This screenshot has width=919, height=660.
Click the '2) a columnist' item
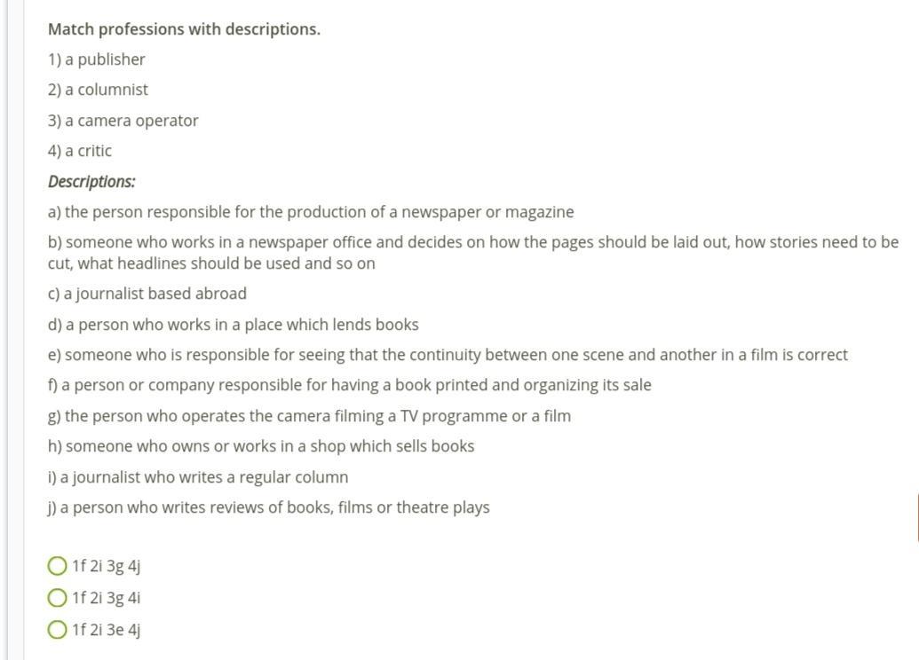[x=98, y=90]
